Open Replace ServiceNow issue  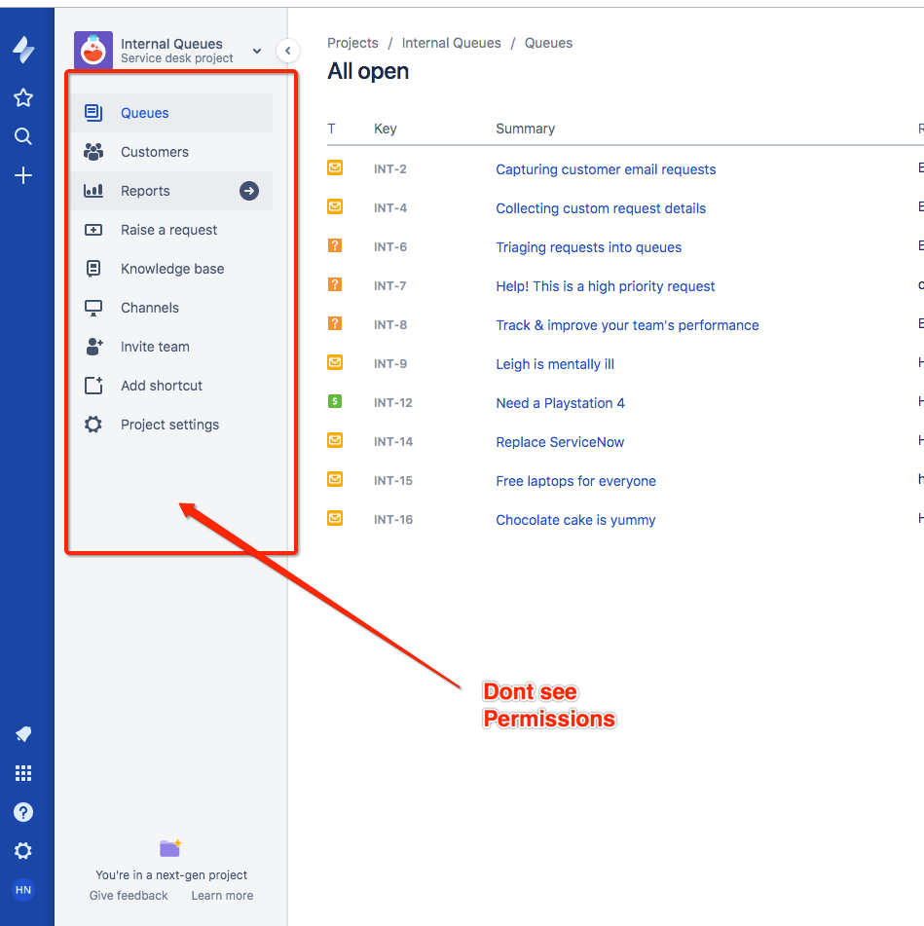[560, 442]
